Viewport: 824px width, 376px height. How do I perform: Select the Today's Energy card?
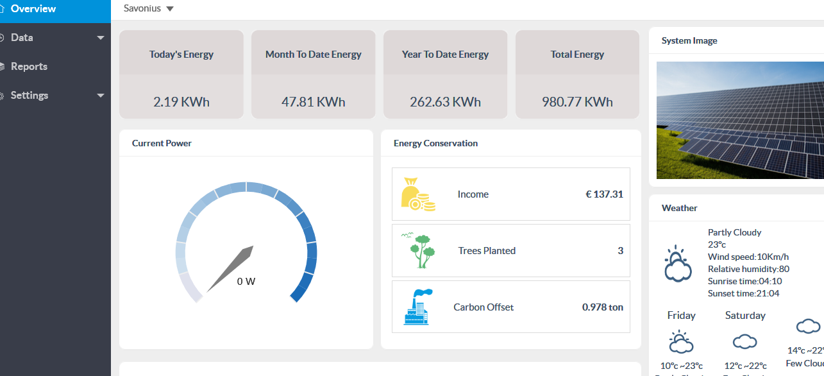pyautogui.click(x=181, y=74)
